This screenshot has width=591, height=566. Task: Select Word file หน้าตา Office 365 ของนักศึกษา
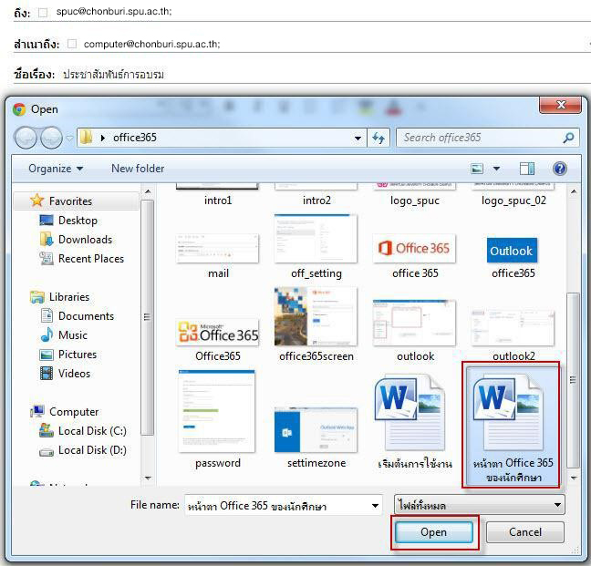(513, 426)
